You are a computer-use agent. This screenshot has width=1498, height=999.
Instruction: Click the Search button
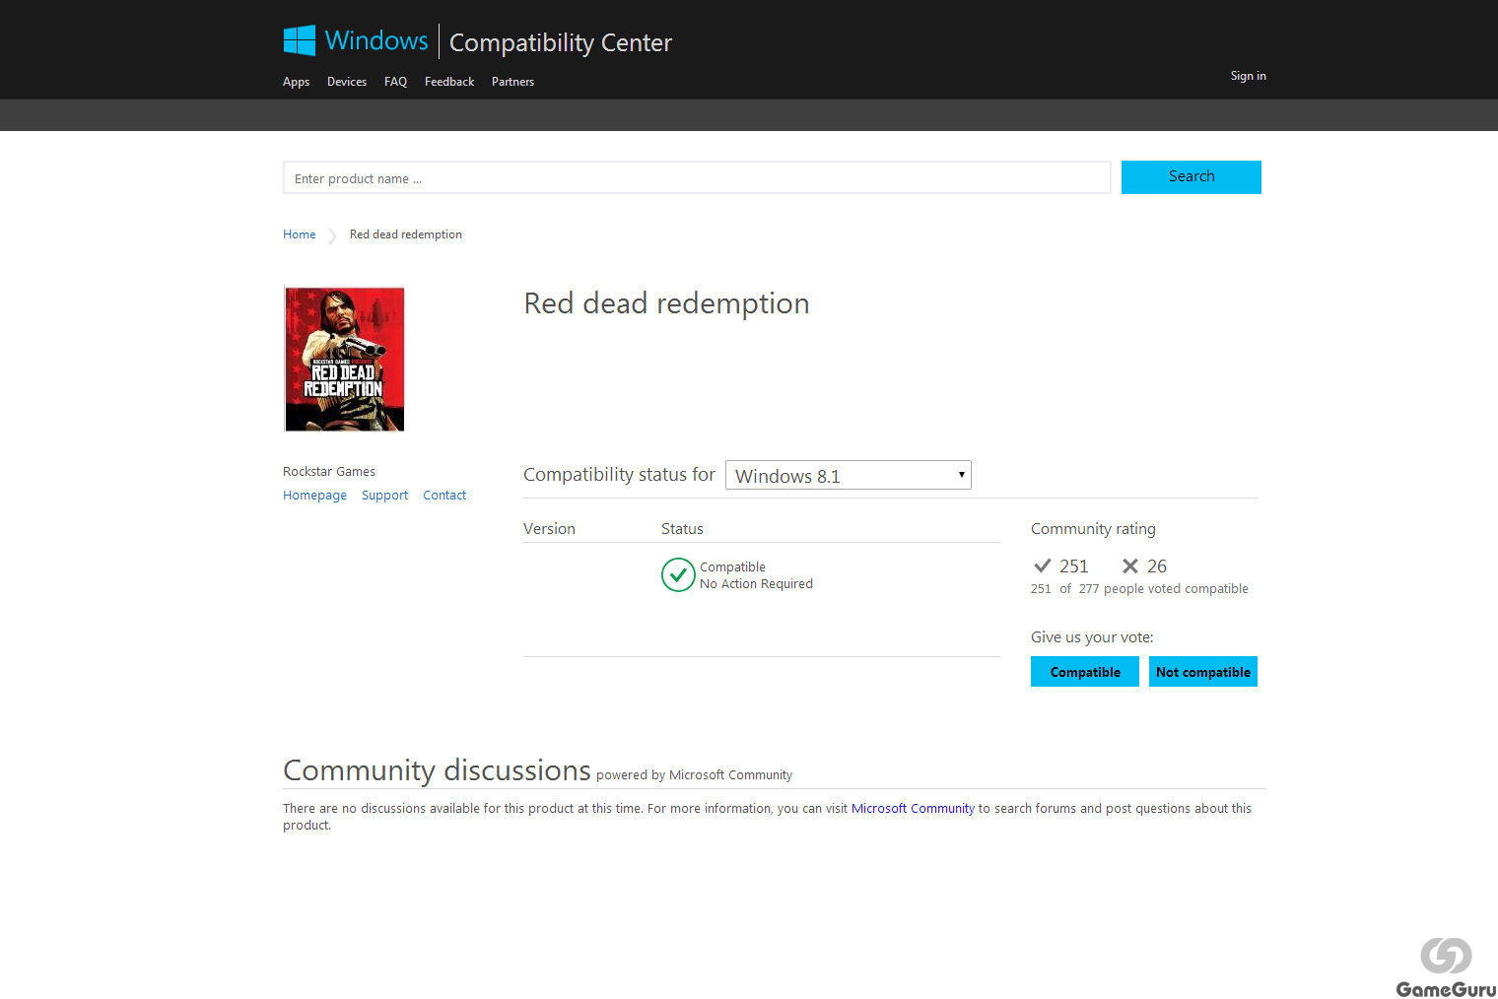[x=1192, y=177]
